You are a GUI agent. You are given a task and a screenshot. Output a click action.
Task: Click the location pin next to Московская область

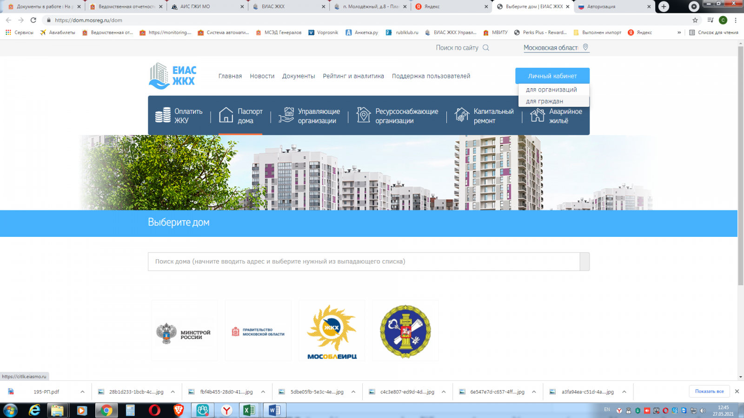585,47
